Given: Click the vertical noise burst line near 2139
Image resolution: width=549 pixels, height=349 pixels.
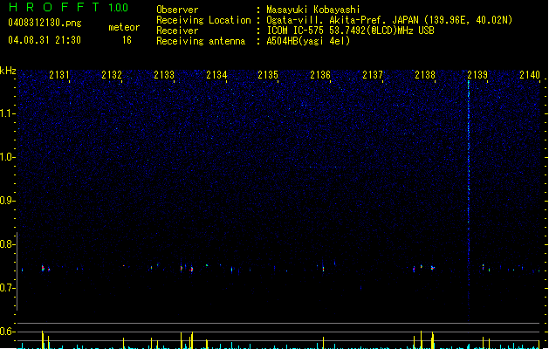Looking at the screenshot, I should [x=469, y=202].
